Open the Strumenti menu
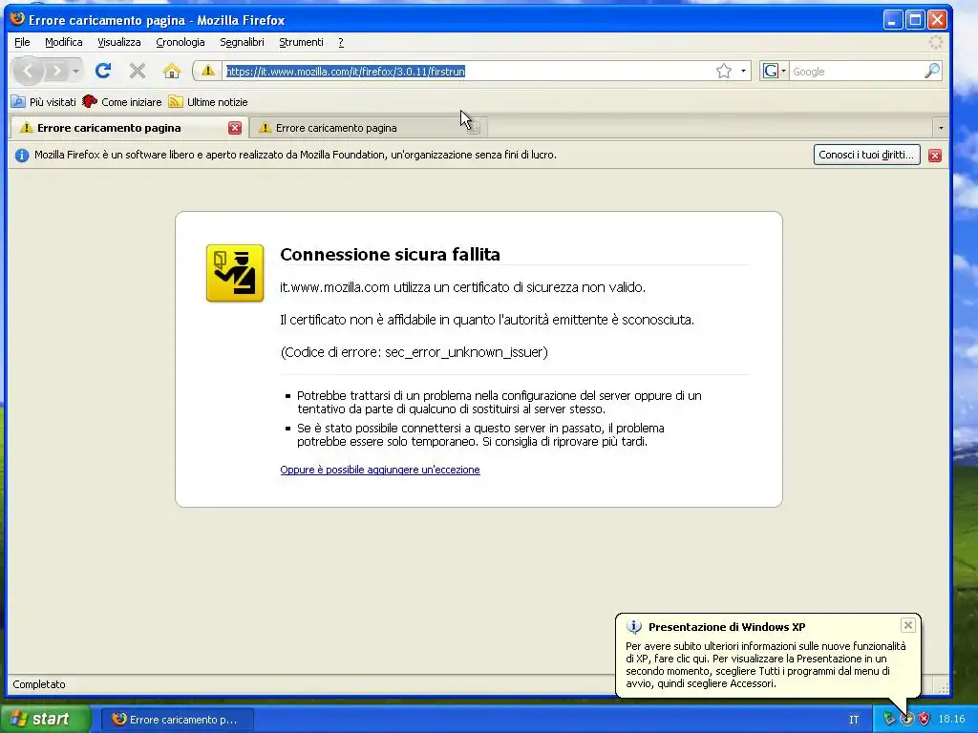The image size is (978, 733). 301,42
